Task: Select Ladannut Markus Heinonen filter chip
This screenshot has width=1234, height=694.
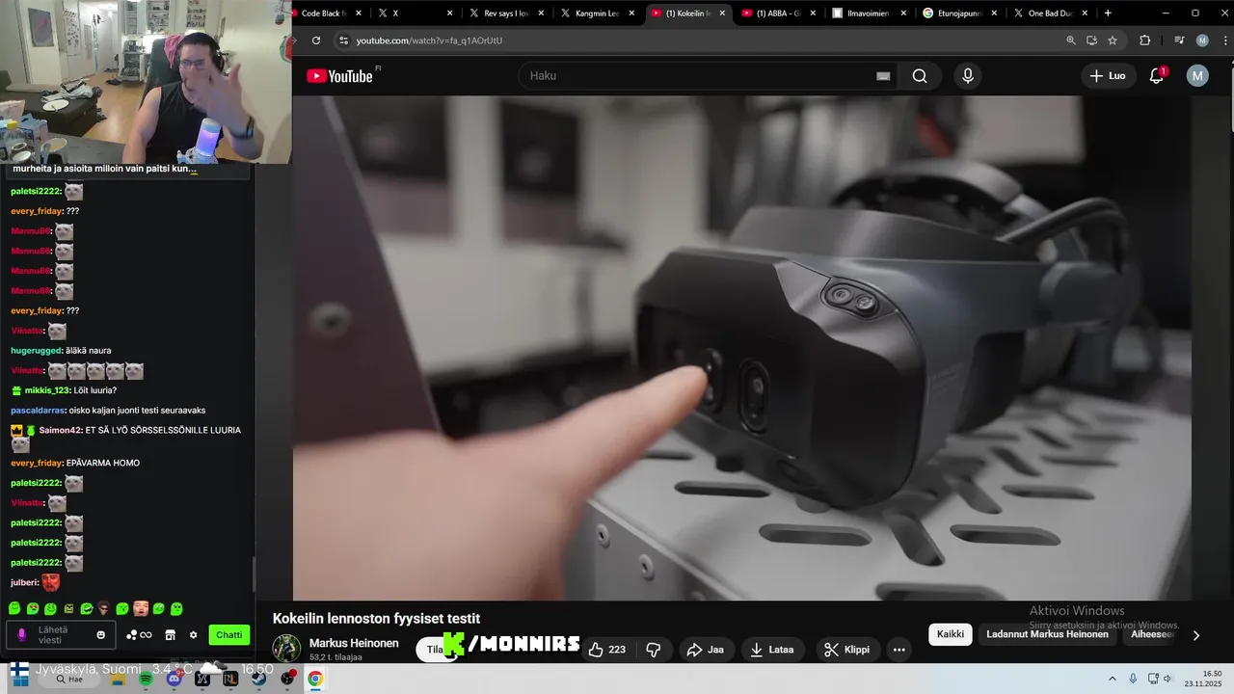Action: tap(1047, 634)
